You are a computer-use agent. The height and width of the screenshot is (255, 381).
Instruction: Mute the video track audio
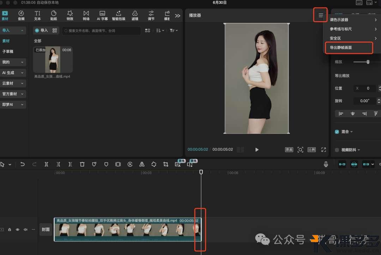coord(25,229)
